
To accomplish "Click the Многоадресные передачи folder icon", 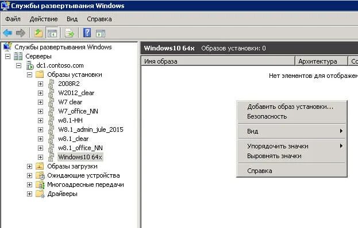I will 40,184.
